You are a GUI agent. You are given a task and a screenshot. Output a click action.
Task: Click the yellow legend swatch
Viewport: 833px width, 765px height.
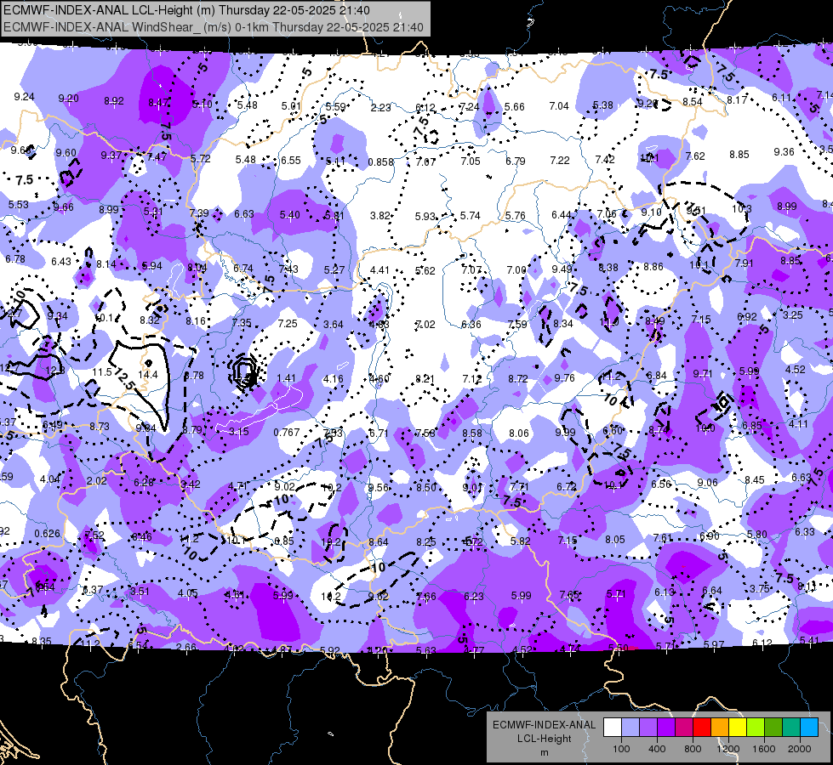738,727
